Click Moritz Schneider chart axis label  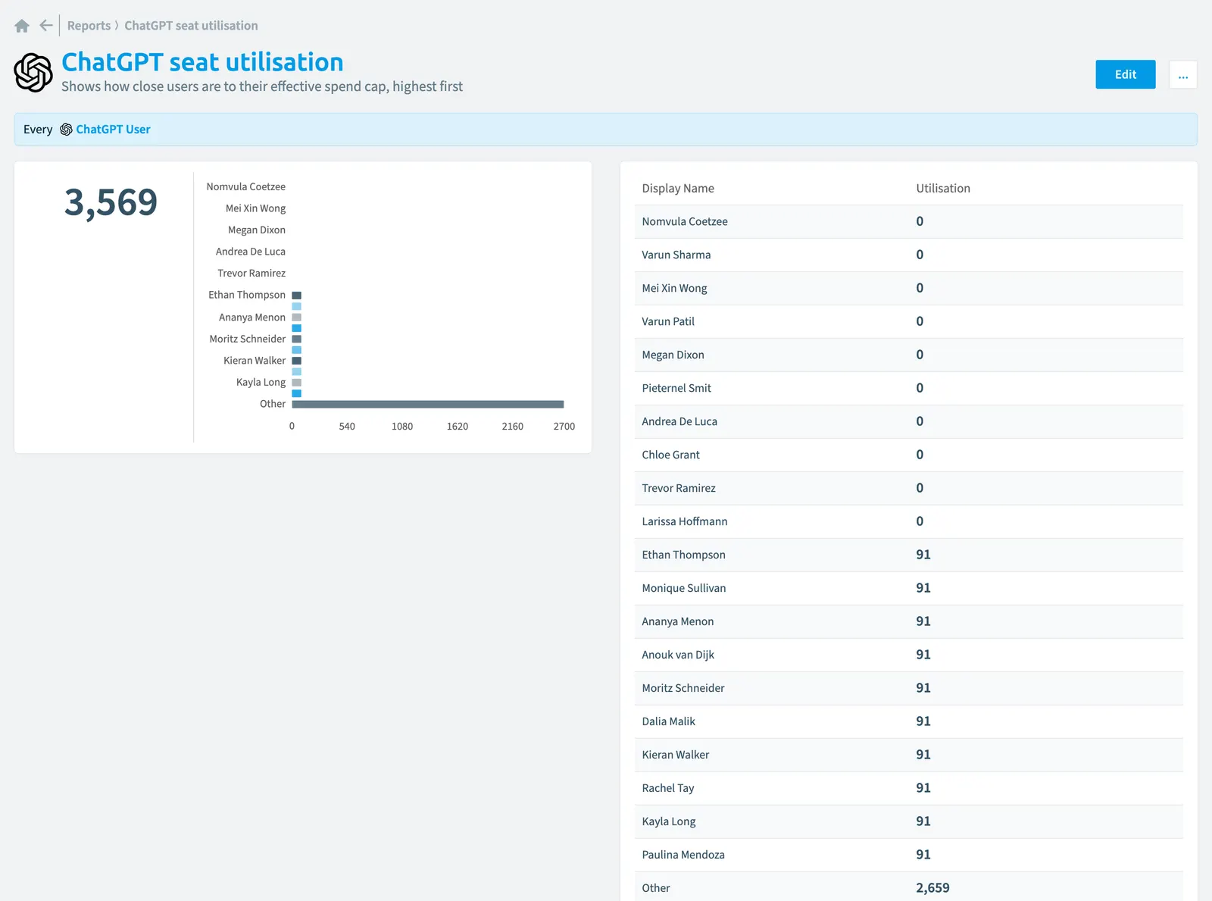[248, 339]
